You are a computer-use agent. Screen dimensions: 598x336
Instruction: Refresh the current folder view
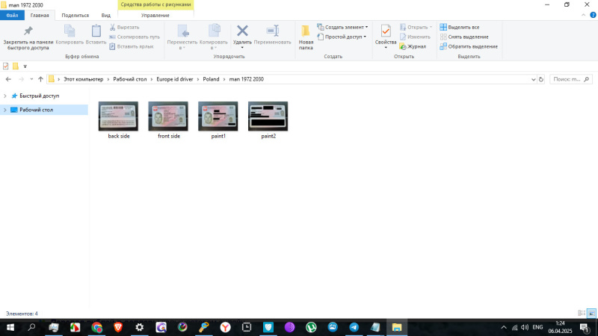pyautogui.click(x=541, y=79)
